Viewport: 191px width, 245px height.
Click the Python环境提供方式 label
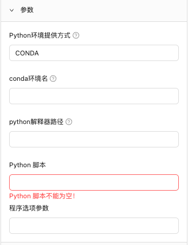40,36
